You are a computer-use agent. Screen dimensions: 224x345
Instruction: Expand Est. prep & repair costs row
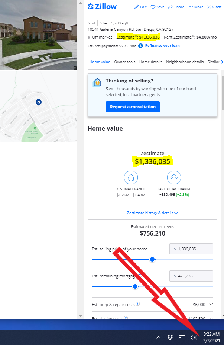click(152, 305)
